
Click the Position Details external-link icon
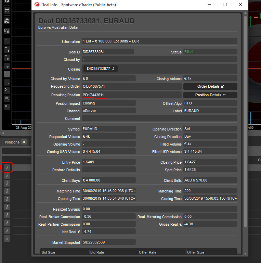(x=224, y=95)
